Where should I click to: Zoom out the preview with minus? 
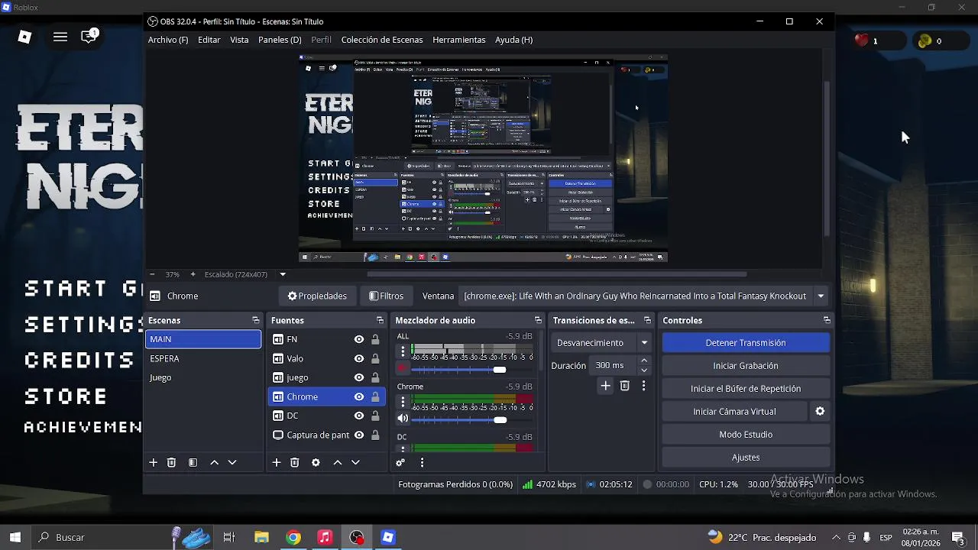152,274
